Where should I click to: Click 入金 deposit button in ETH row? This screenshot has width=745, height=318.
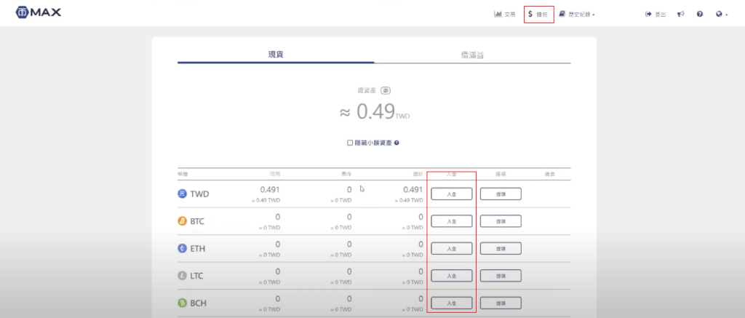coord(451,248)
